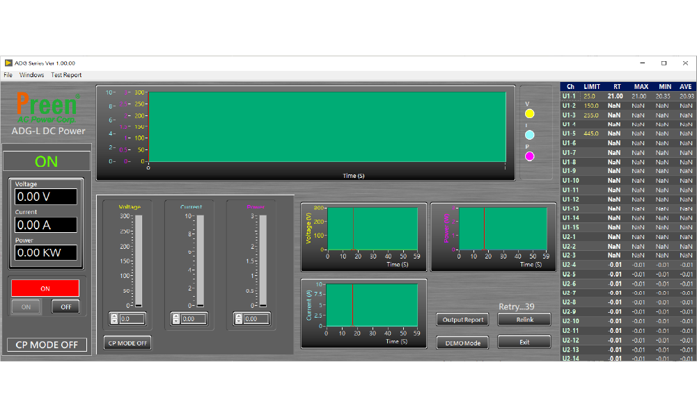Click the Relink button
Screen dimensions: 697x417
point(524,320)
